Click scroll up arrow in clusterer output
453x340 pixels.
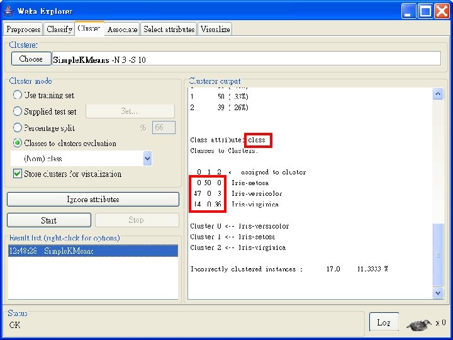[x=438, y=94]
